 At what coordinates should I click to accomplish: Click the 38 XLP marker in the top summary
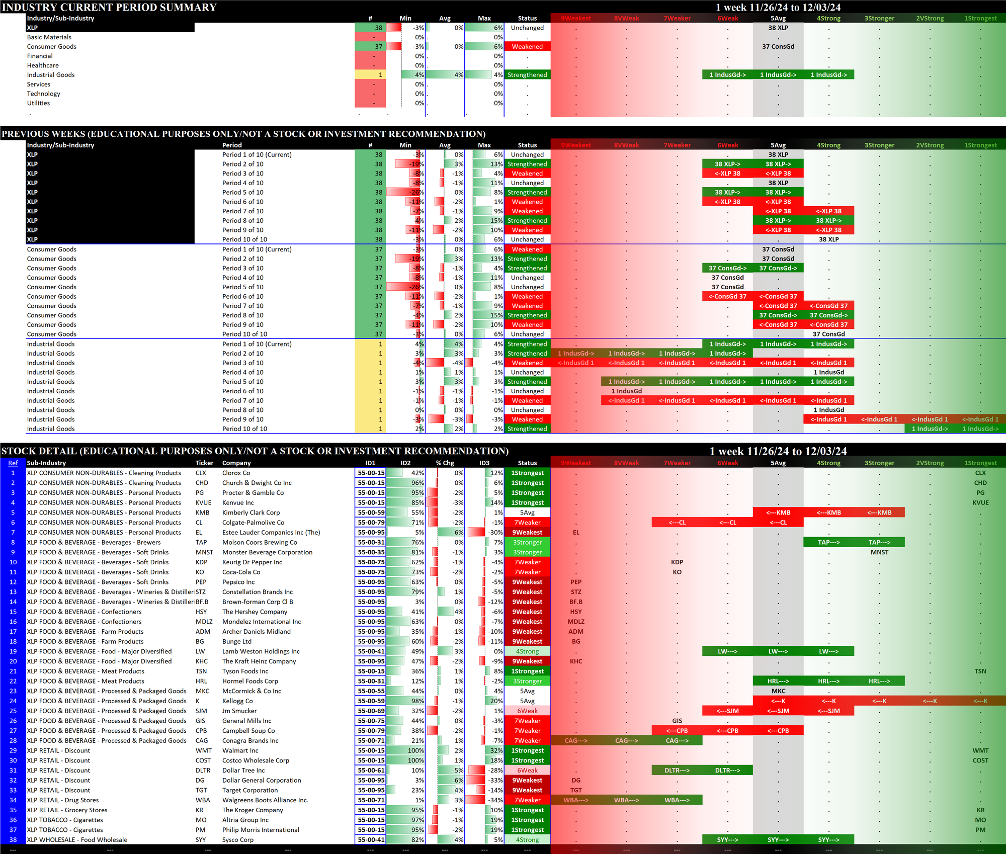pos(778,28)
